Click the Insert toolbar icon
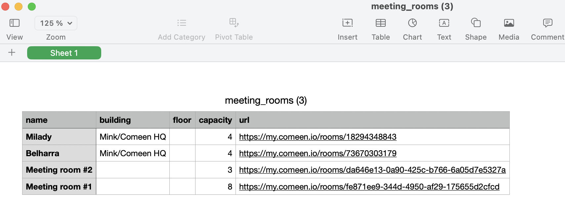Screen dimensions: 565x208 [x=347, y=23]
